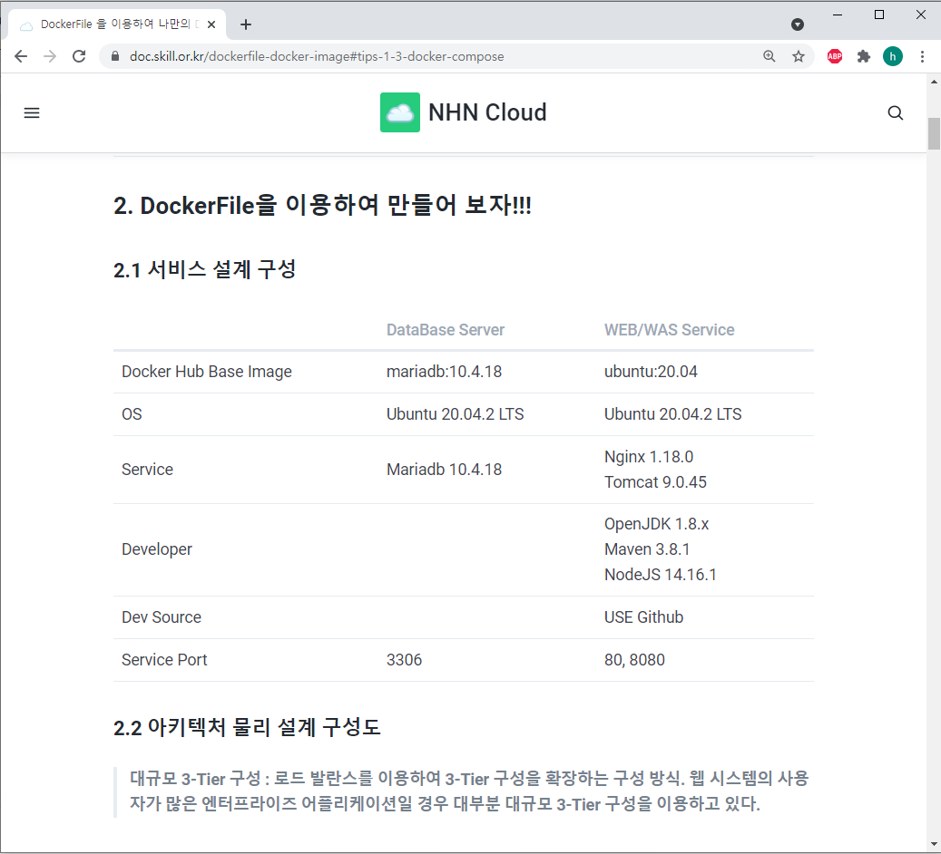This screenshot has height=854, width=941.
Task: Click the 'OpenJDK 1.8.x' text
Action: (657, 524)
